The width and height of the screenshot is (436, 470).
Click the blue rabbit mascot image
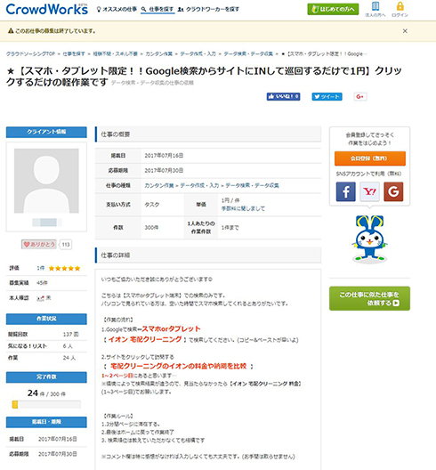pos(369,239)
